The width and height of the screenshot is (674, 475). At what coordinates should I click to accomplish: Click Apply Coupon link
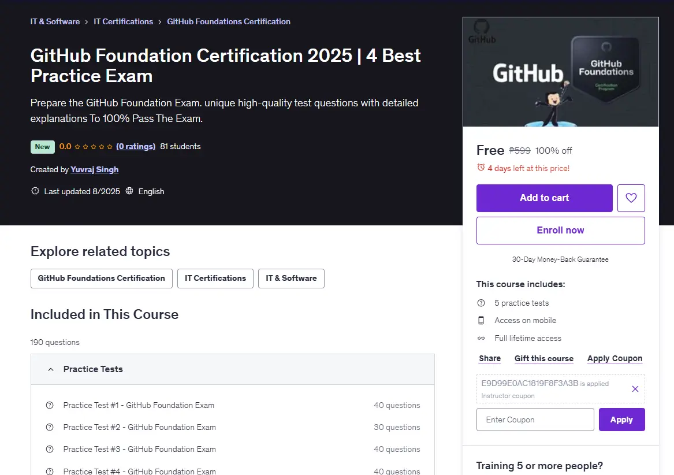tap(615, 358)
